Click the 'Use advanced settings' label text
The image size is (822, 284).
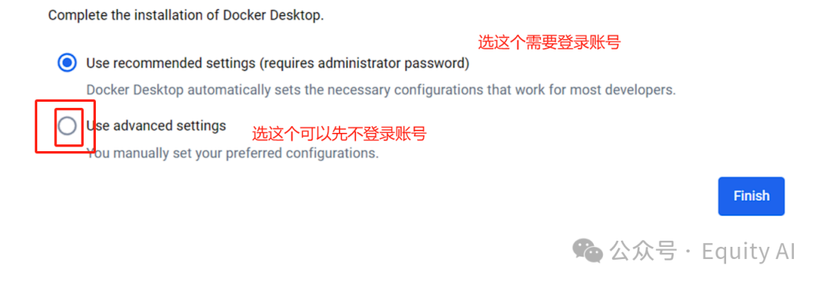[x=156, y=126]
